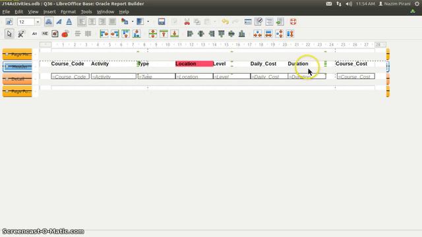Collapse the Page Header section
Viewport: 422px width, 237px height.
[x=7, y=54]
